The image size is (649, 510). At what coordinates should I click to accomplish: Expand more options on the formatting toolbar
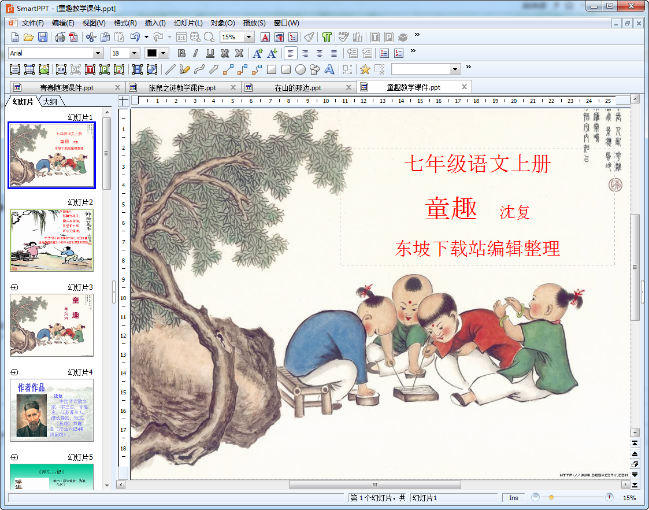click(413, 51)
